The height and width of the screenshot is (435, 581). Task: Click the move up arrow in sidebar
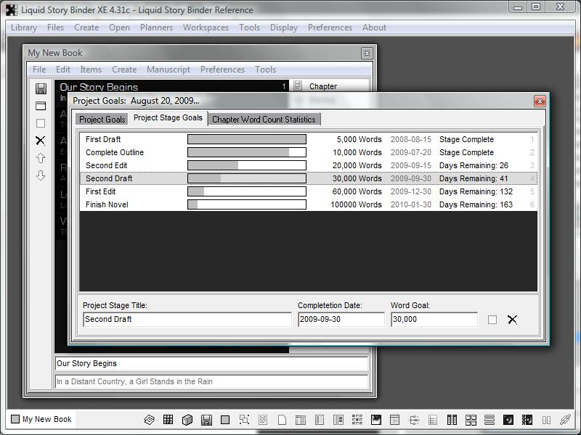point(41,158)
